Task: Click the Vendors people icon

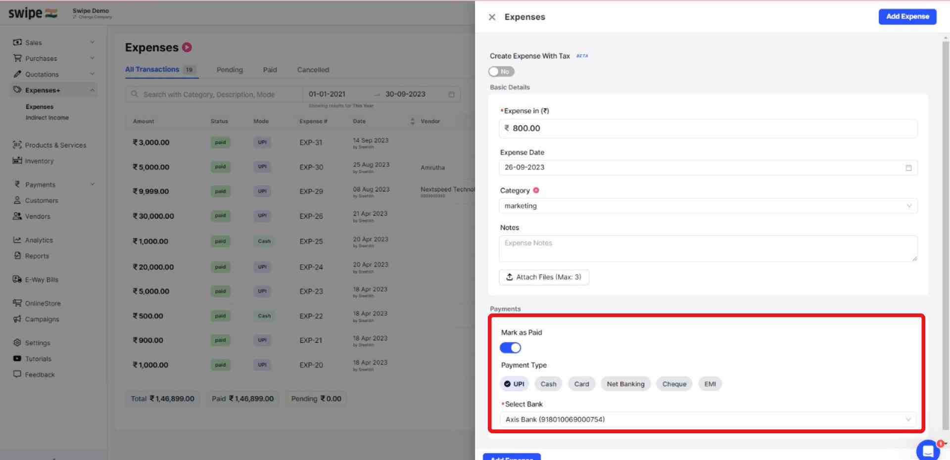Action: (17, 216)
